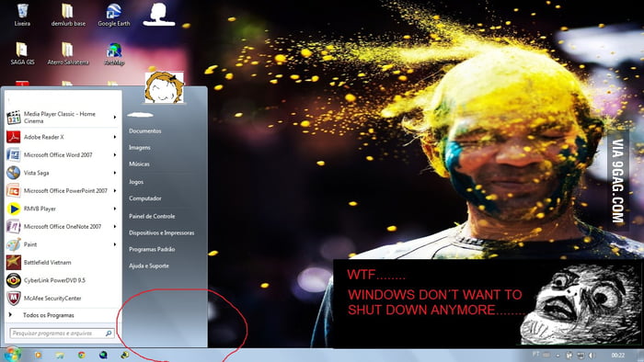Viewport: 644px width, 362px height.
Task: Launch RMVB Player
Action: click(62, 209)
